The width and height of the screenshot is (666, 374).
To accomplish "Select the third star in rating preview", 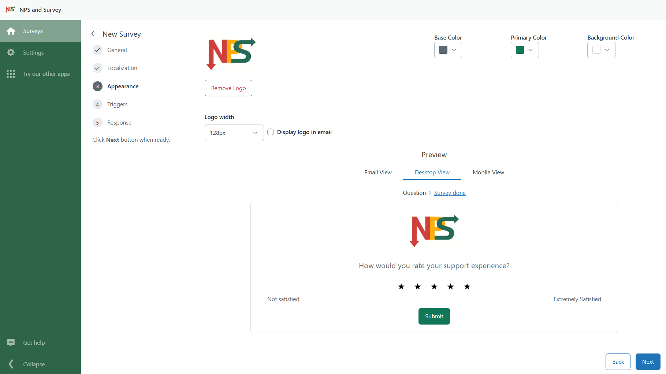I will pos(434,286).
